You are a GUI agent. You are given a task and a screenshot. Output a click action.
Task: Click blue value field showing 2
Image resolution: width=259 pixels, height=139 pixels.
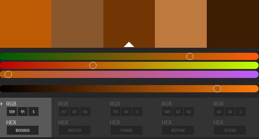pos(241,112)
